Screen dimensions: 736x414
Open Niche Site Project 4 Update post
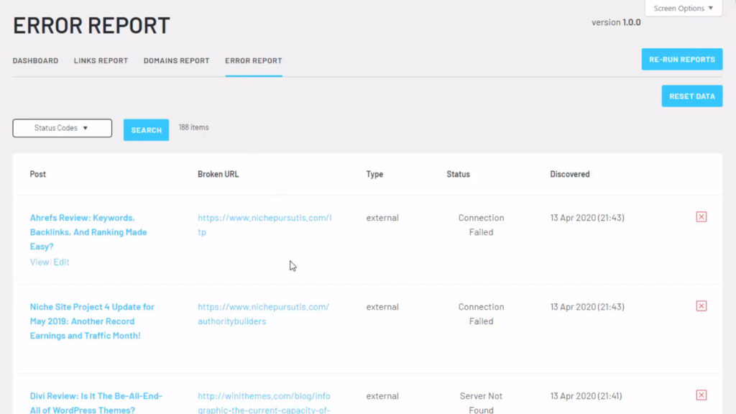[92, 321]
